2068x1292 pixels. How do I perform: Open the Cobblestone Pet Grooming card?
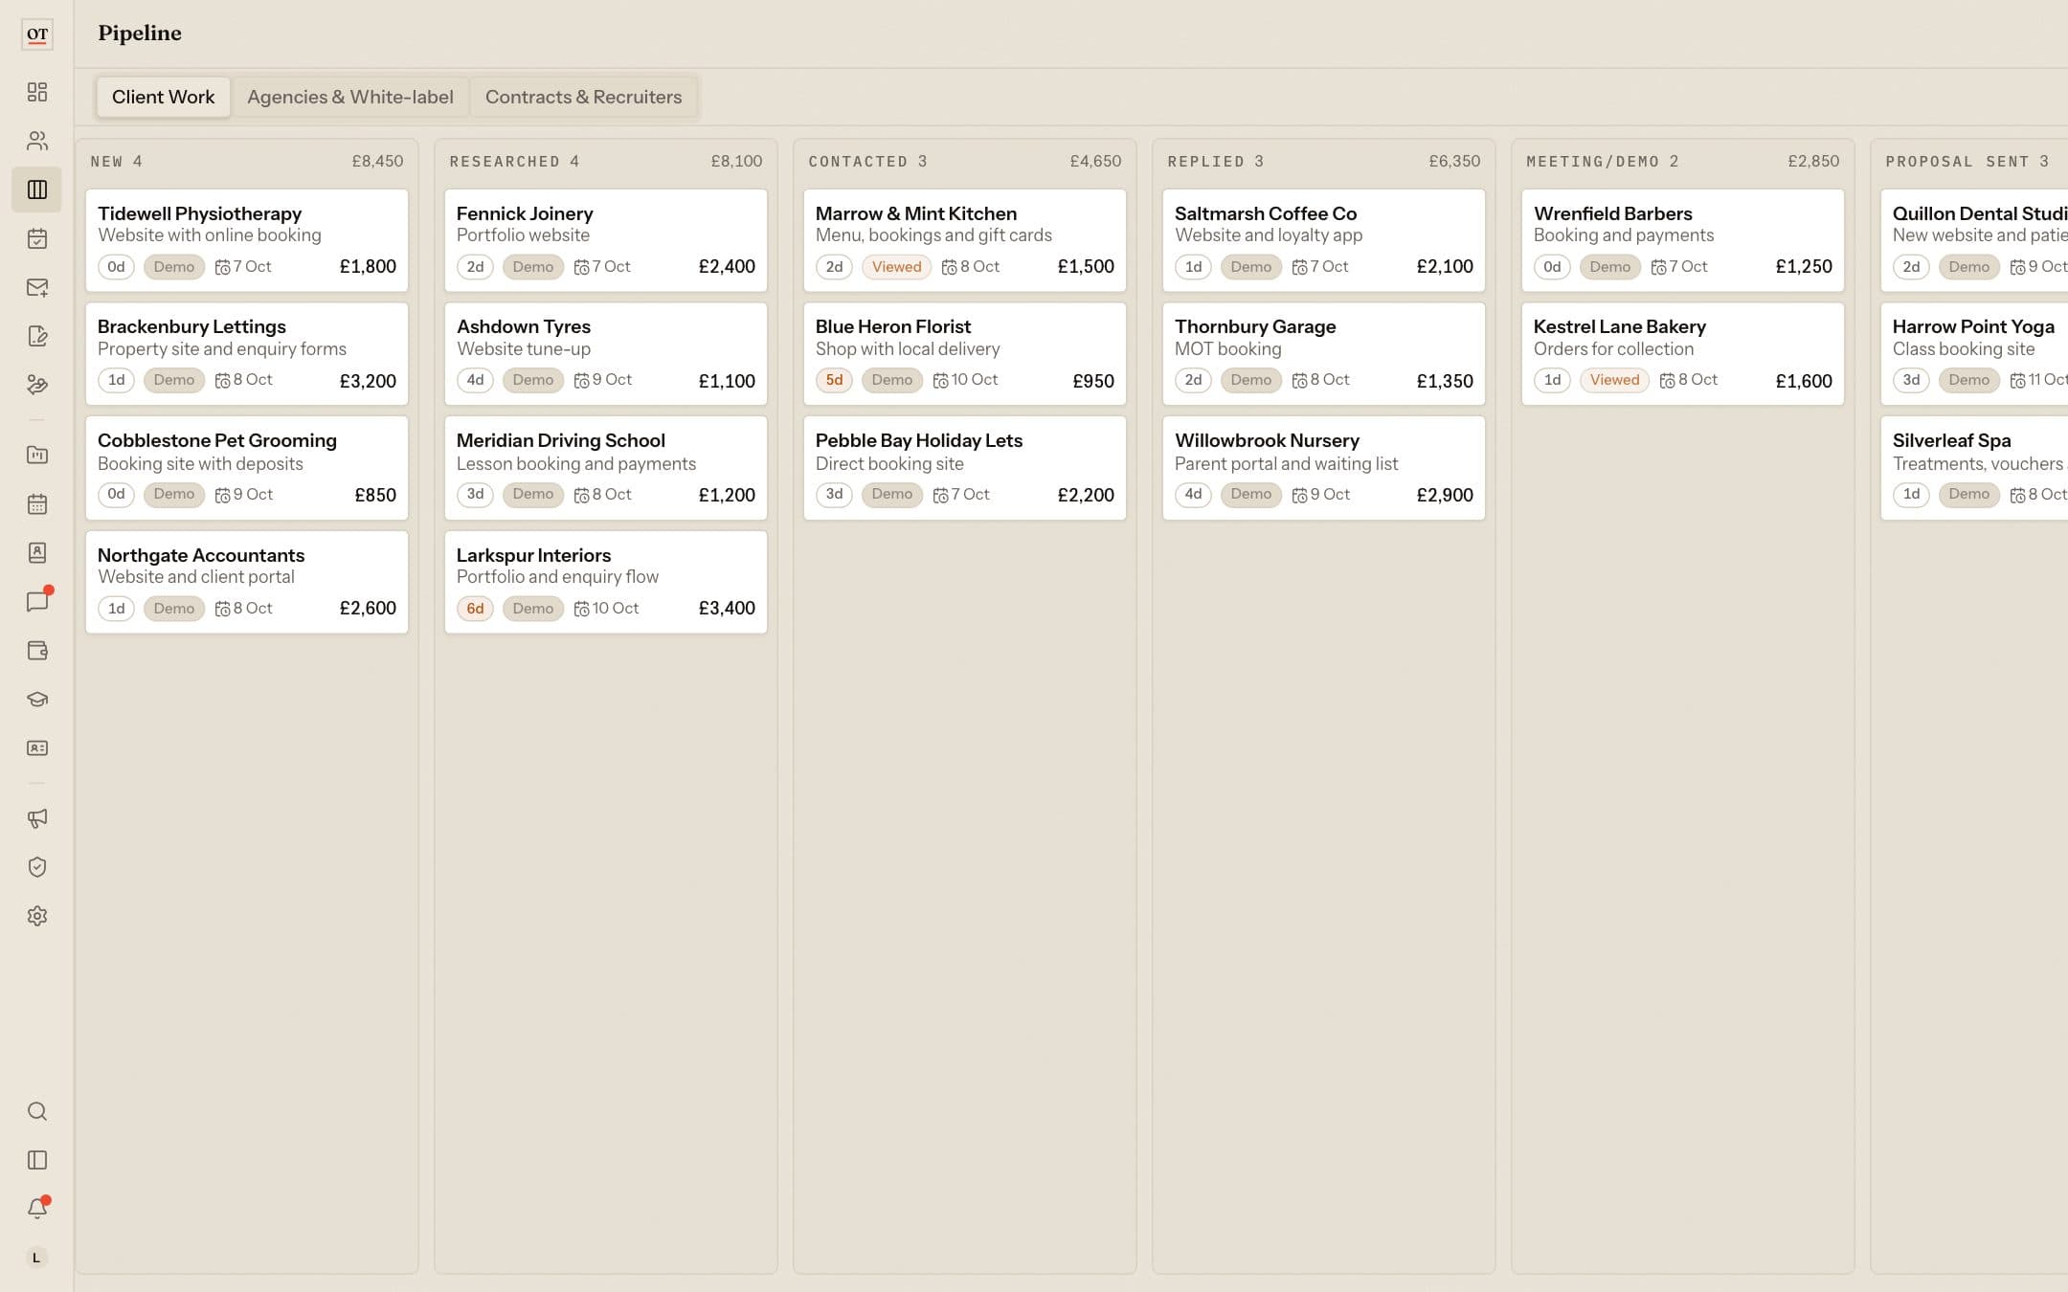tap(247, 468)
